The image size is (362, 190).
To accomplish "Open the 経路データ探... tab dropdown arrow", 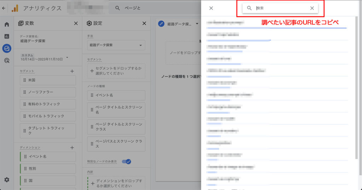I will [197, 24].
